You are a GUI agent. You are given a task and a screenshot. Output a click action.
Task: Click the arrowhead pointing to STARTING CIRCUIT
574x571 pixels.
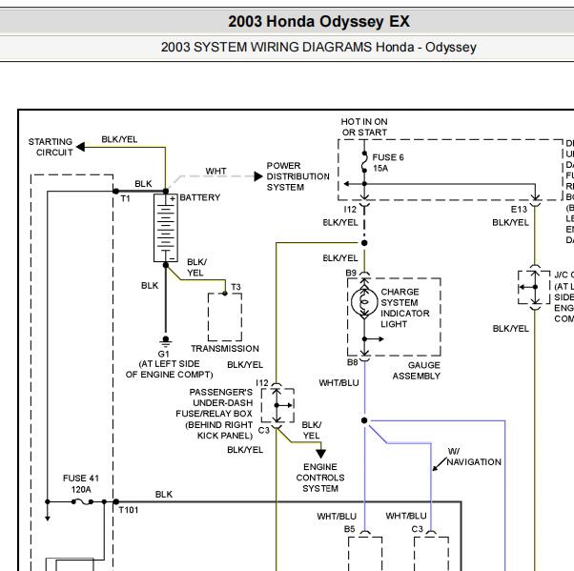coord(80,147)
